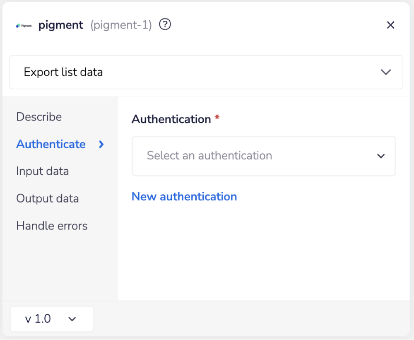Click the red asterisk next to Authentication
Screen dimensions: 414x340
217,118
